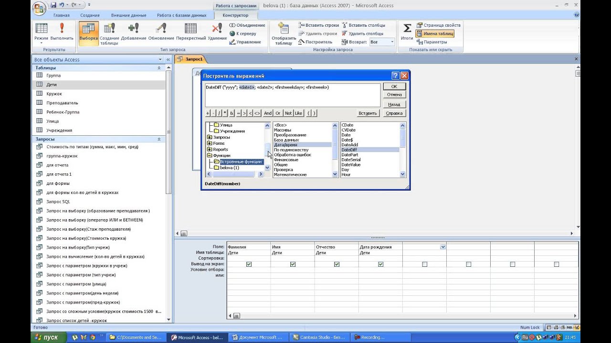This screenshot has height=343, width=611.
Task: Click the Построитель ribbon item
Action: pos(316,42)
